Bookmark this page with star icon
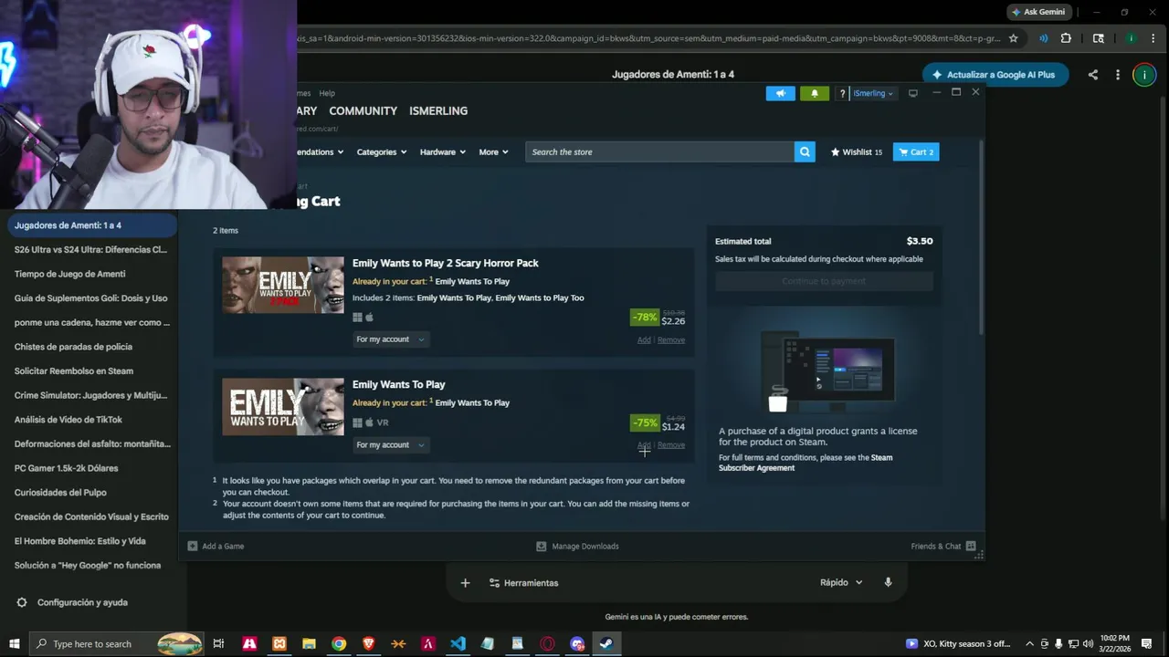 (x=1013, y=38)
